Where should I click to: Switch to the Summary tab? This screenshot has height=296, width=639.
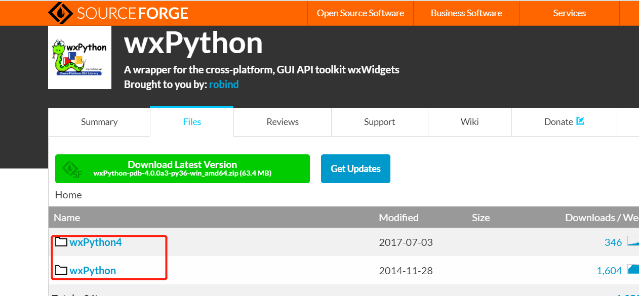(x=99, y=121)
